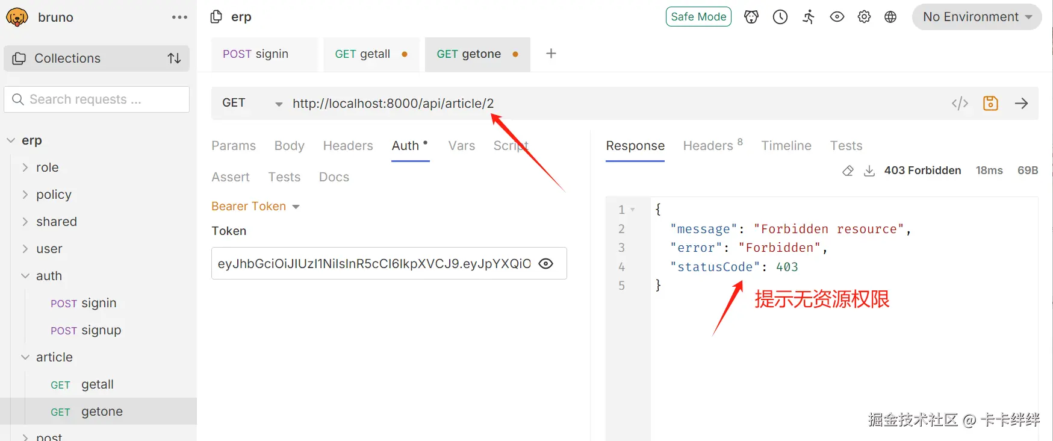Select the Response tab
Viewport: 1053px width, 441px height.
point(635,146)
